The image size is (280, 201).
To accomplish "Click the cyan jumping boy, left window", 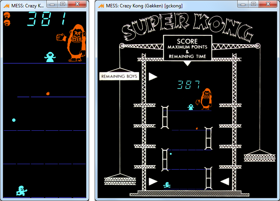I will click(x=21, y=191).
